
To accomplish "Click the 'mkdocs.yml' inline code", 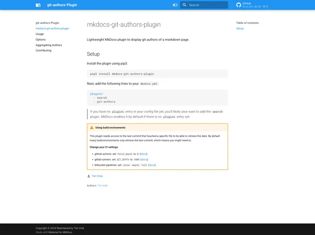I will (149, 84).
